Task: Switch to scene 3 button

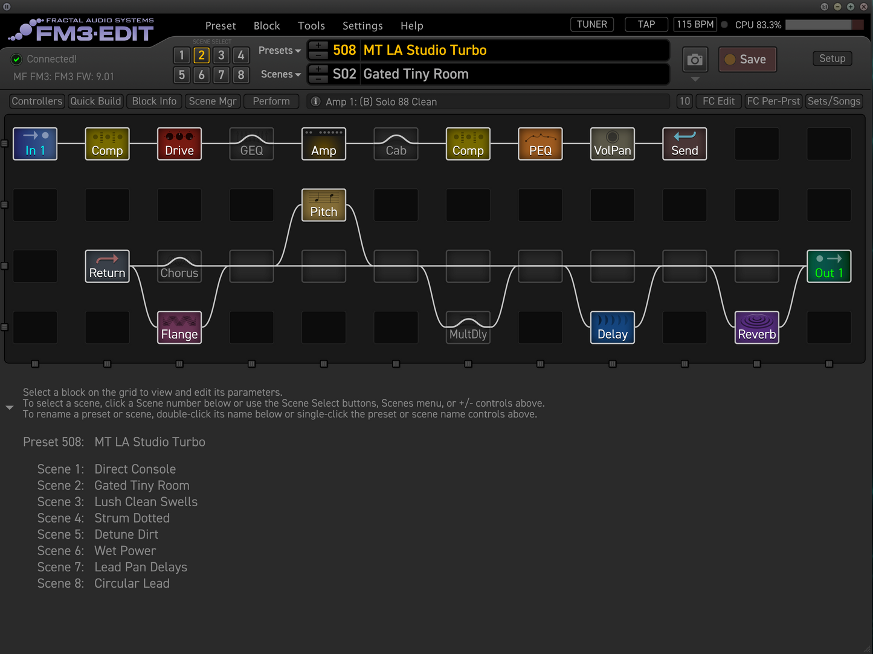Action: coord(221,56)
